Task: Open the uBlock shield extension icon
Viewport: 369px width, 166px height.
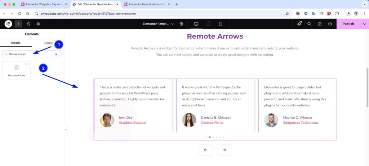Action: click(306, 14)
